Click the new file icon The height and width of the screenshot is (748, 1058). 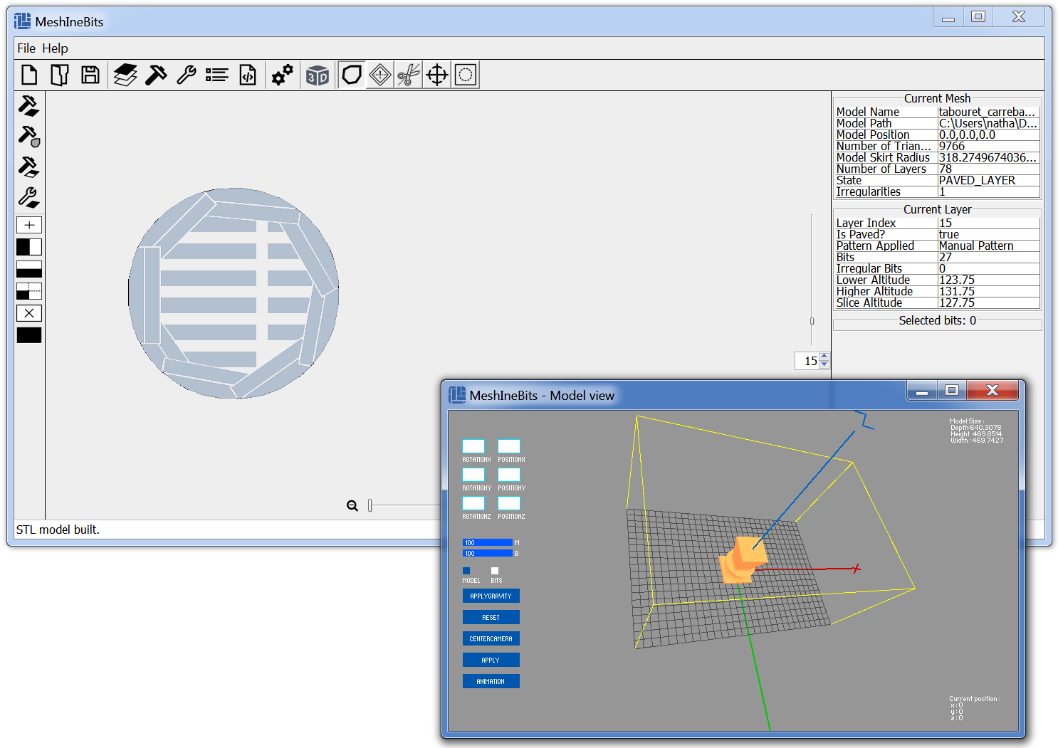(29, 75)
